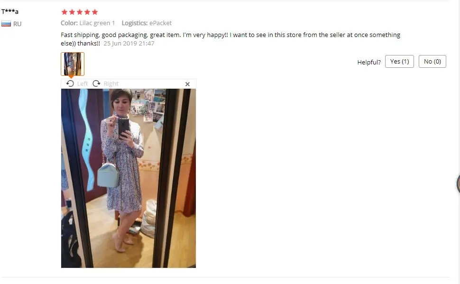Click the last star in the rating

[x=95, y=12]
